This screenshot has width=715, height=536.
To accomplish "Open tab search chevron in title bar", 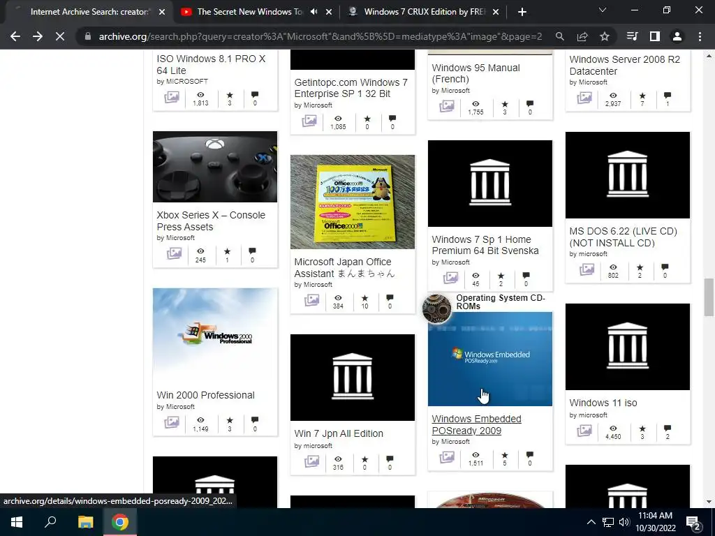I will pyautogui.click(x=603, y=10).
